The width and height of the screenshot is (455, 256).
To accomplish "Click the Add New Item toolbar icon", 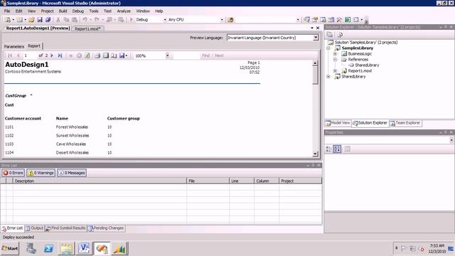I will 19,20.
